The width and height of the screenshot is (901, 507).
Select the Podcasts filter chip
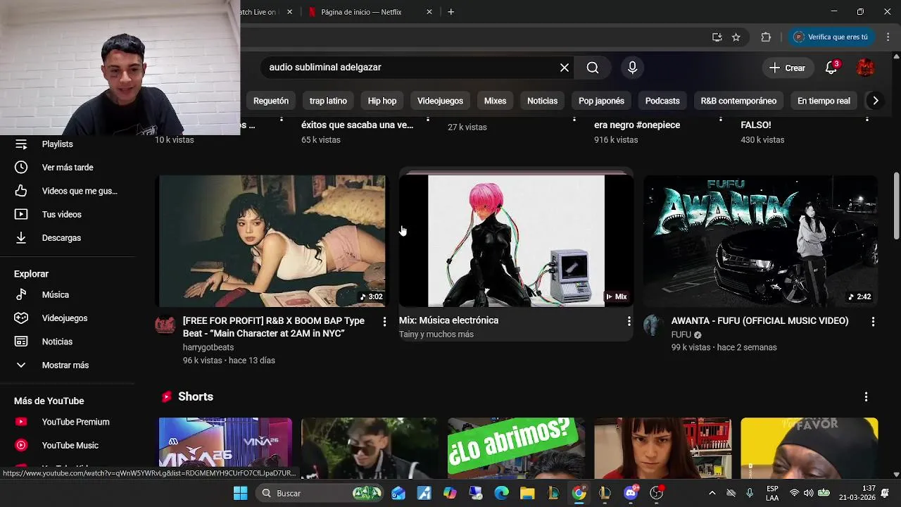pos(662,101)
